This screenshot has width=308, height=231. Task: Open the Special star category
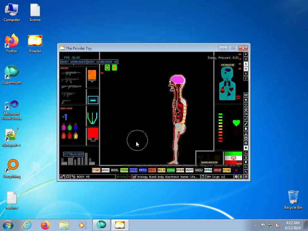(246, 148)
